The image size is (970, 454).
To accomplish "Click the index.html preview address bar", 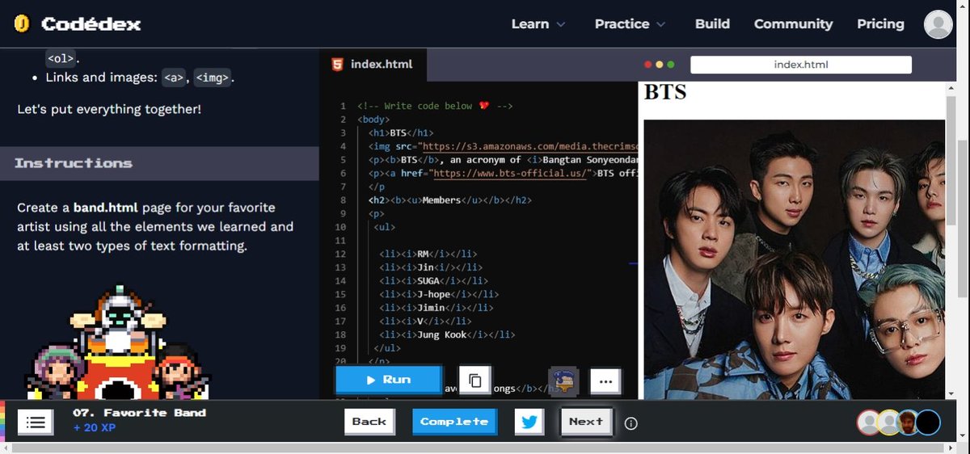I will (801, 65).
